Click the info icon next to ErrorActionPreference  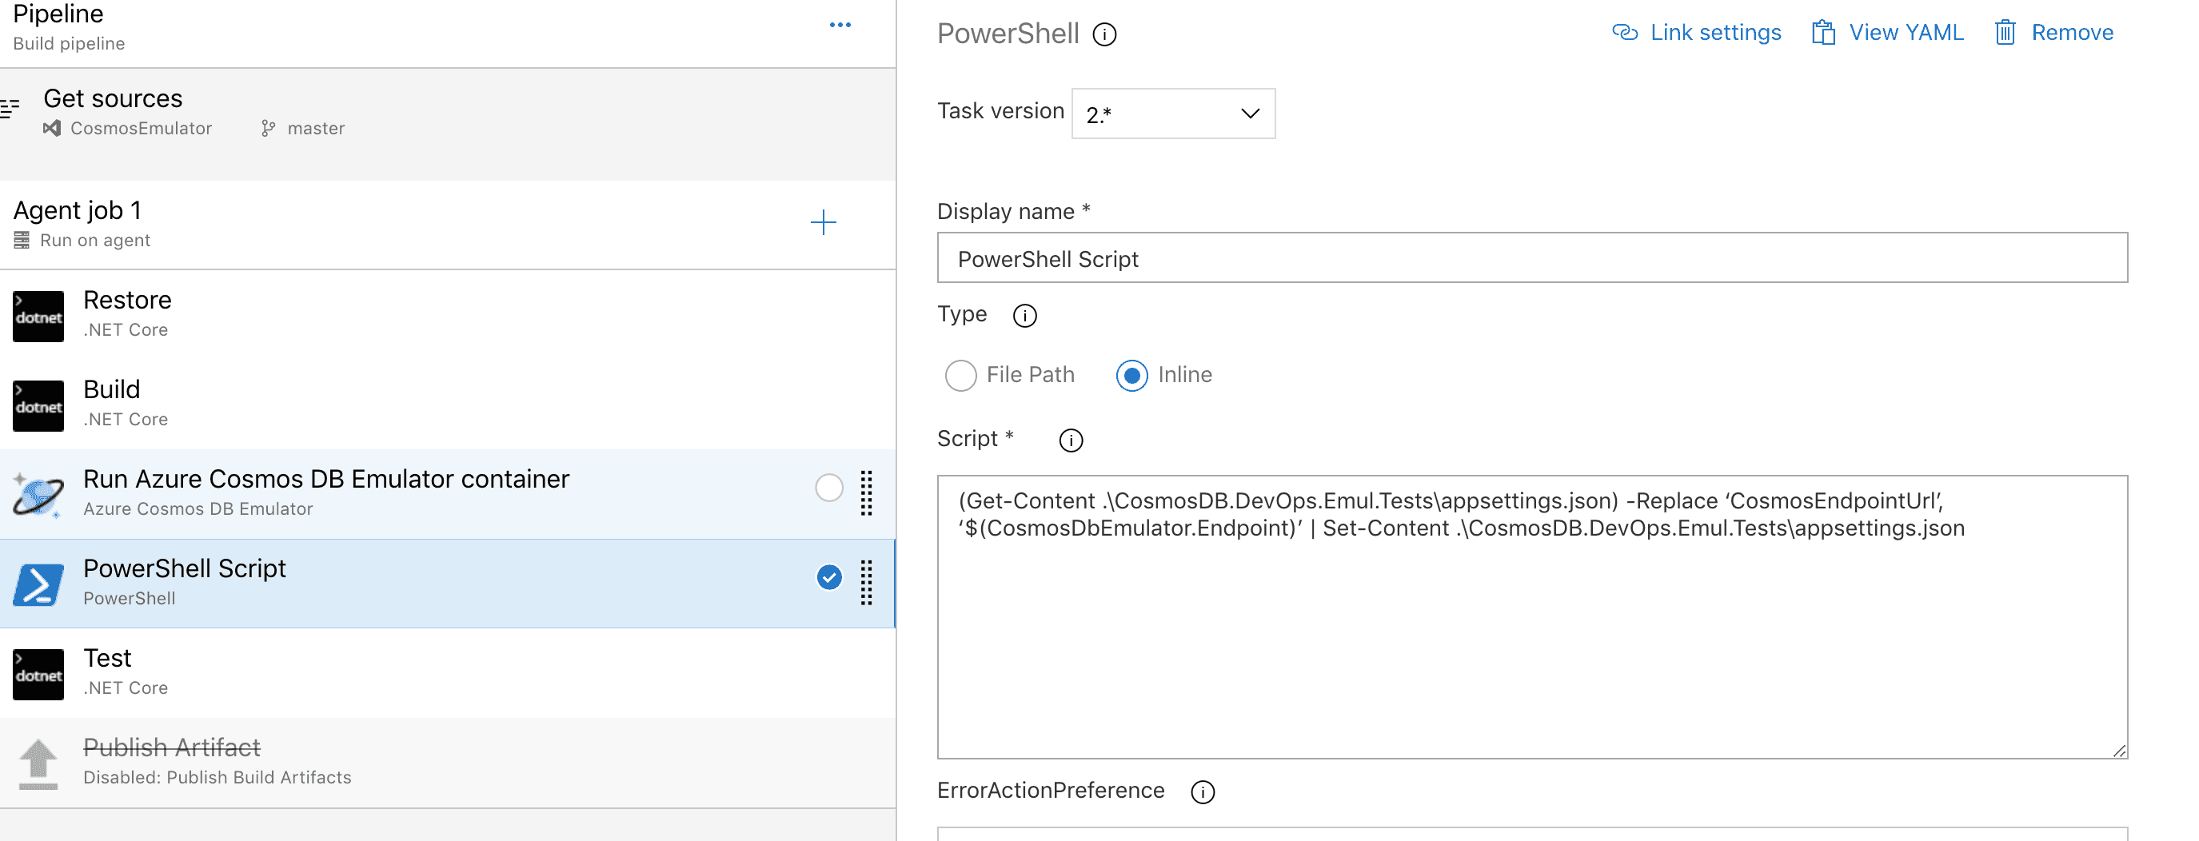[1203, 792]
